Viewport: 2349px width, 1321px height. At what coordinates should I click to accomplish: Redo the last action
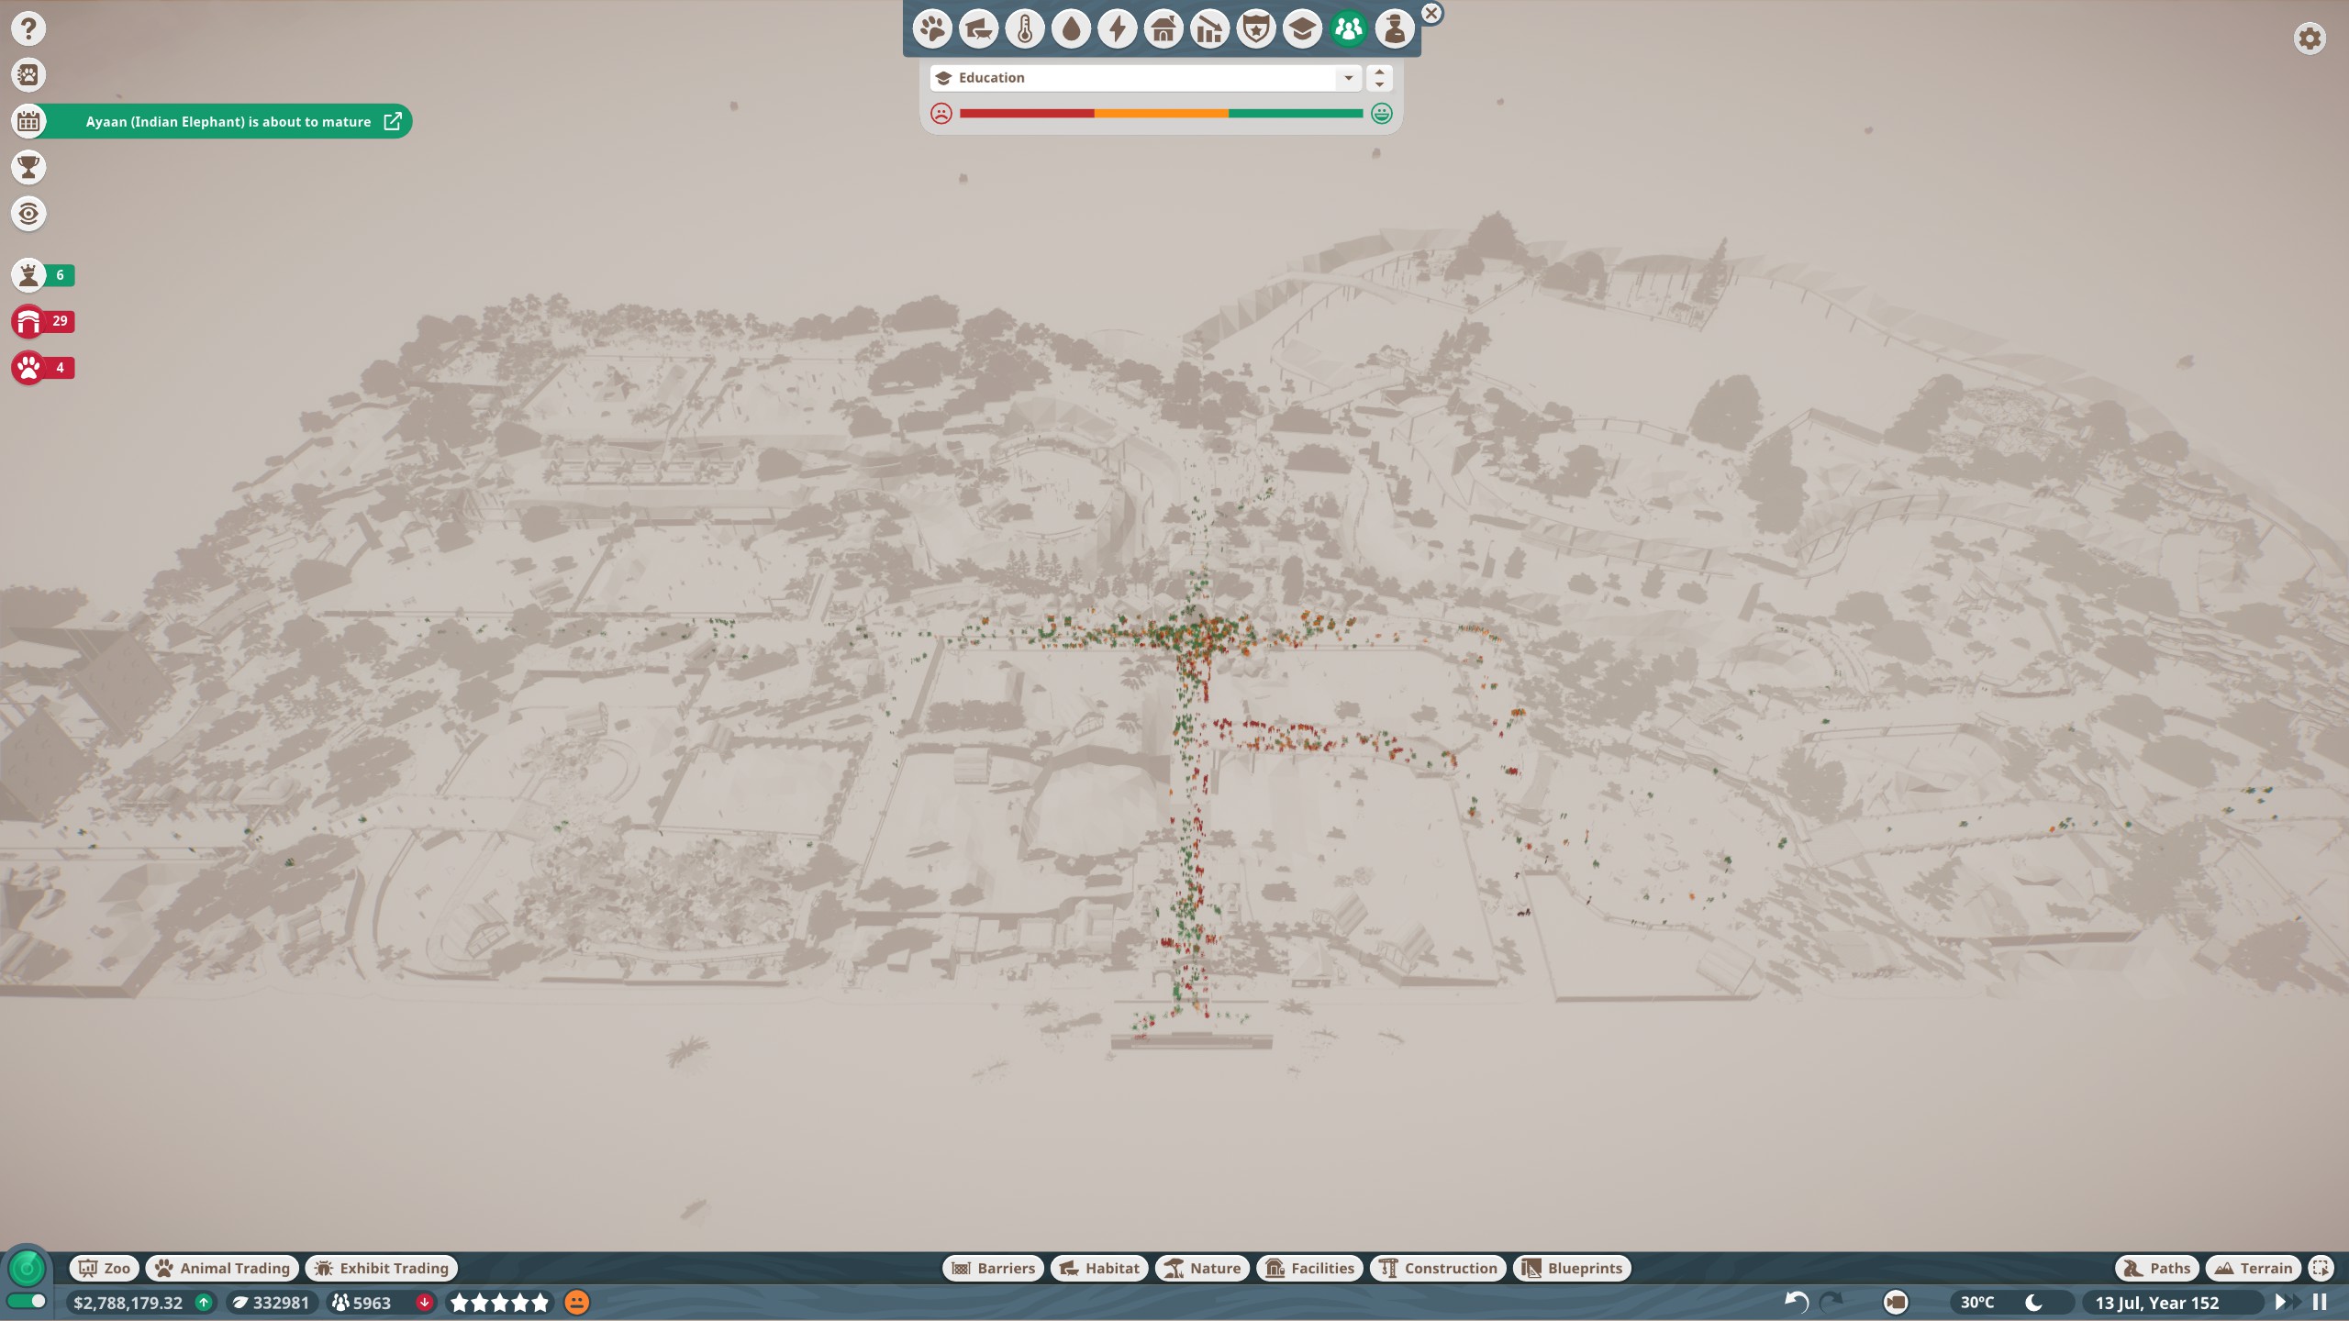click(x=1831, y=1302)
